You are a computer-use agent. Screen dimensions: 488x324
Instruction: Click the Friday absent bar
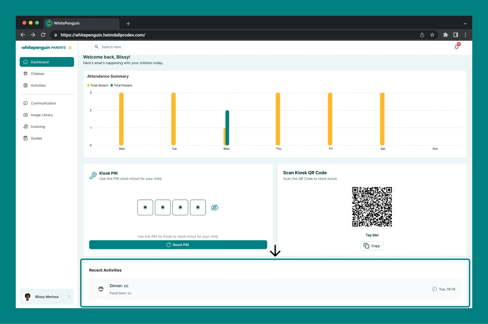coord(330,119)
